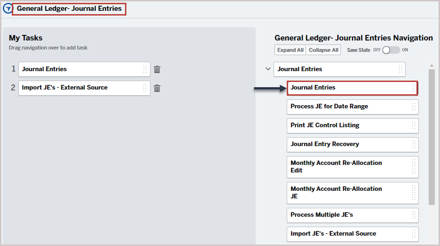Click the navigation panel vertical scrollbar
This screenshot has height=246, width=440.
tap(432, 137)
